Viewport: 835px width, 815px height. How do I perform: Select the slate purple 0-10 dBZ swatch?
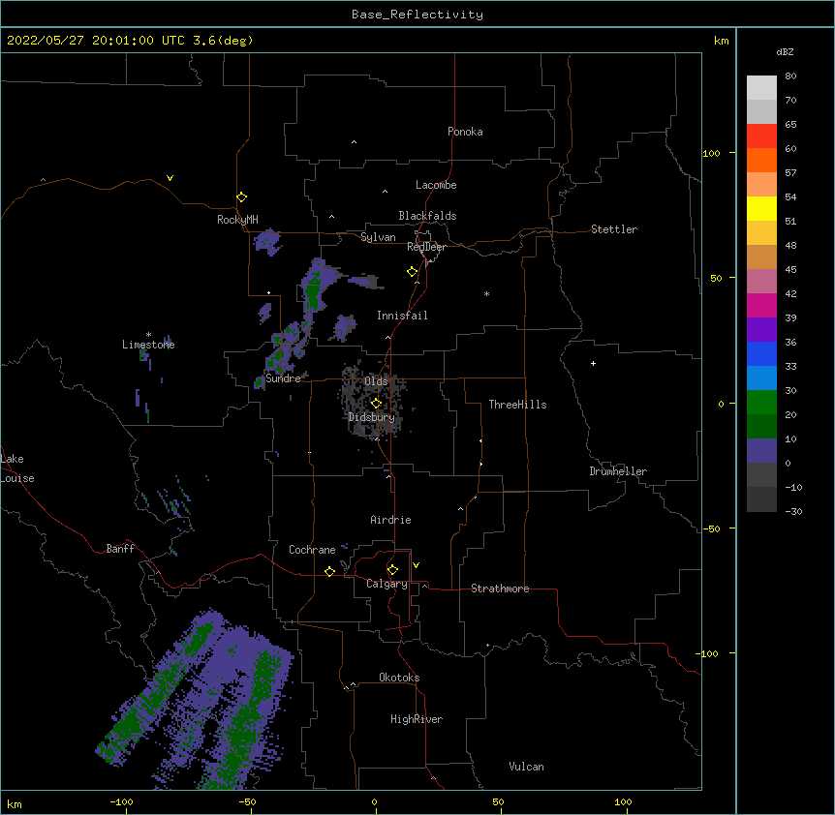click(761, 451)
